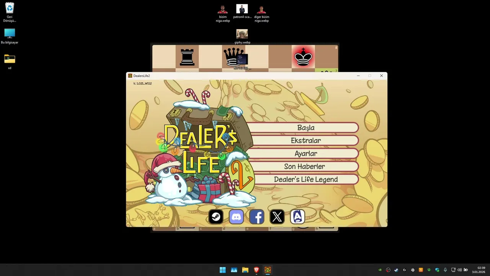Open the Logitech G tray icon
The image size is (490, 276).
[404, 270]
